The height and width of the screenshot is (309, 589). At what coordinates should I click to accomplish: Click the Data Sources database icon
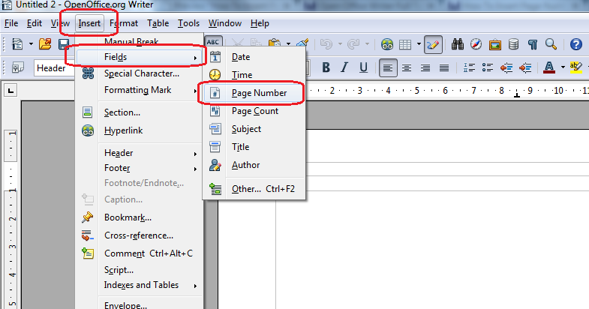(514, 44)
